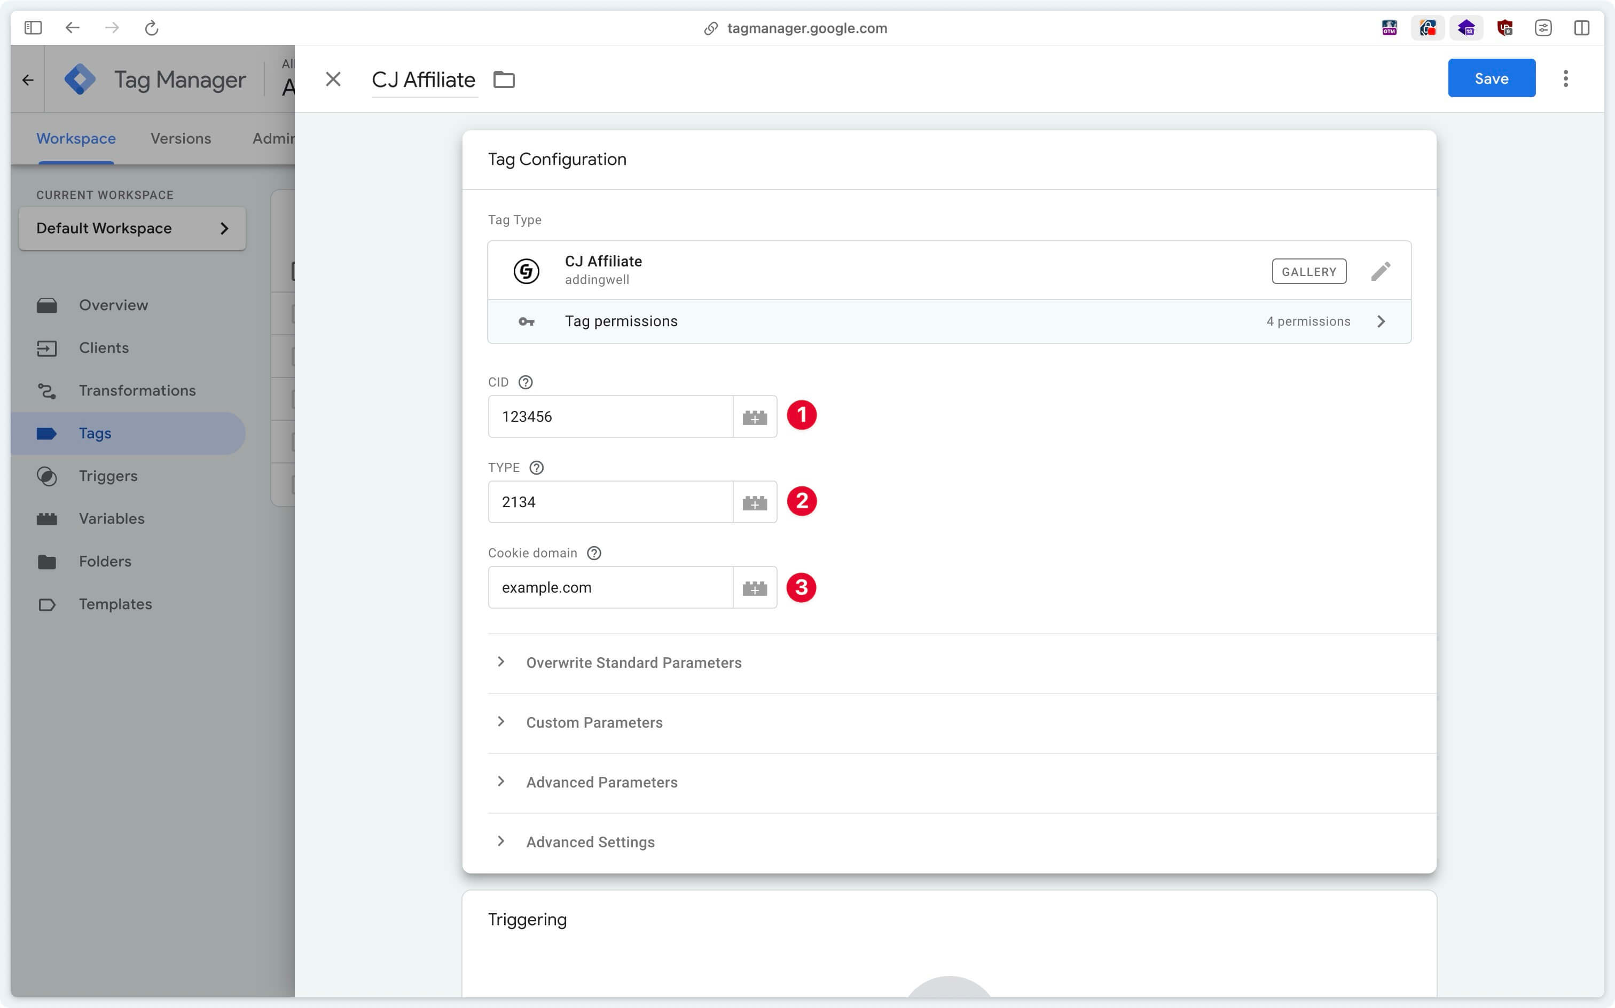Click the Tag Manager diamond logo
1615x1008 pixels.
[x=80, y=80]
